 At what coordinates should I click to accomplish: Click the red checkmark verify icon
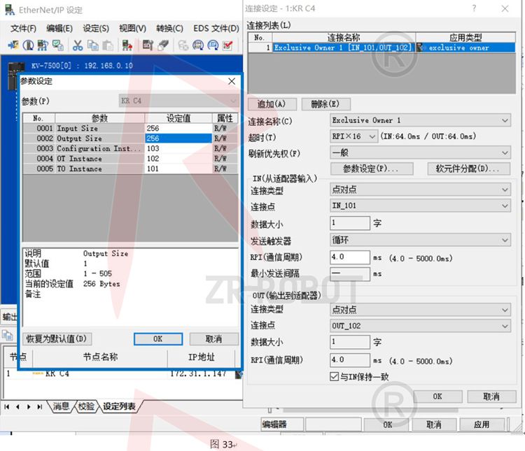[227, 45]
